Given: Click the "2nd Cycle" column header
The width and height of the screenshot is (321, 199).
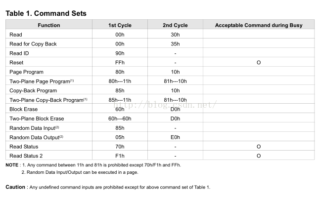Looking at the screenshot, I should pyautogui.click(x=175, y=25).
